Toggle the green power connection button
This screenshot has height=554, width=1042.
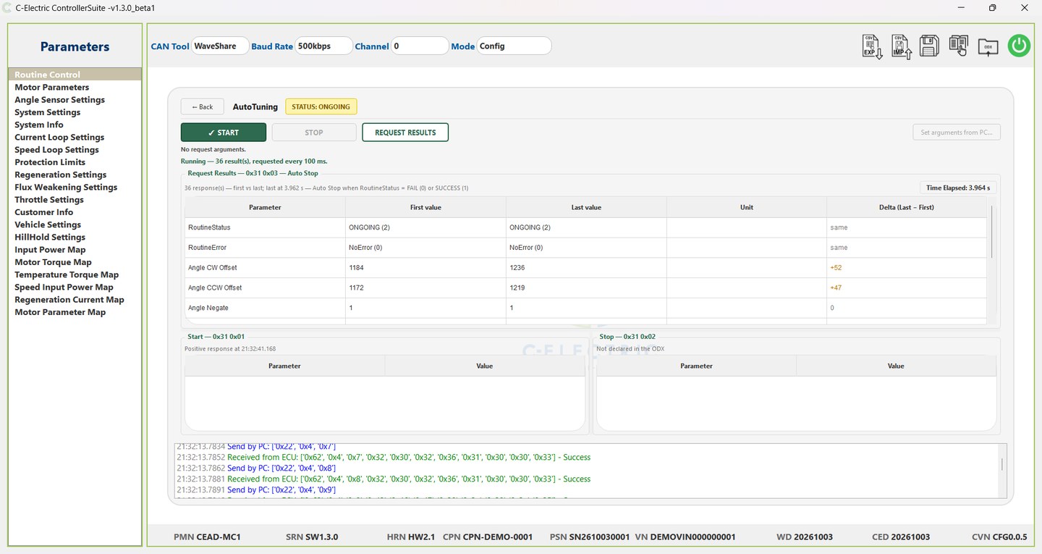point(1019,46)
